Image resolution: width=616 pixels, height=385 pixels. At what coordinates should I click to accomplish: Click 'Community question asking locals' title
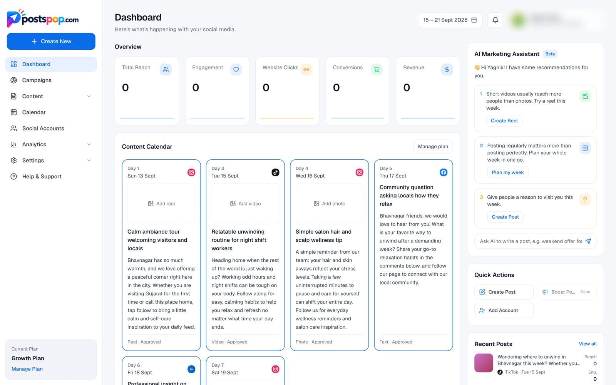(409, 196)
